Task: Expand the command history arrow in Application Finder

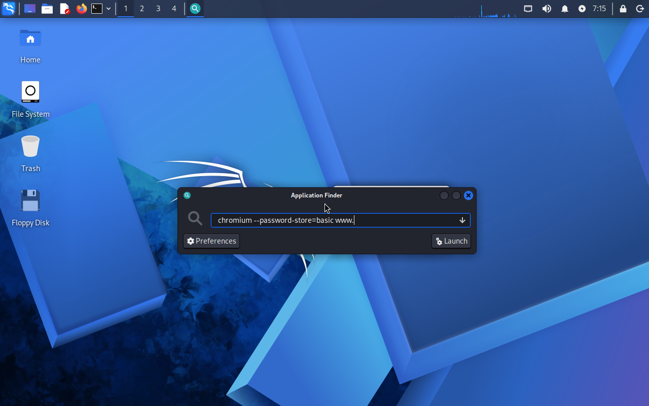Action: [x=462, y=220]
